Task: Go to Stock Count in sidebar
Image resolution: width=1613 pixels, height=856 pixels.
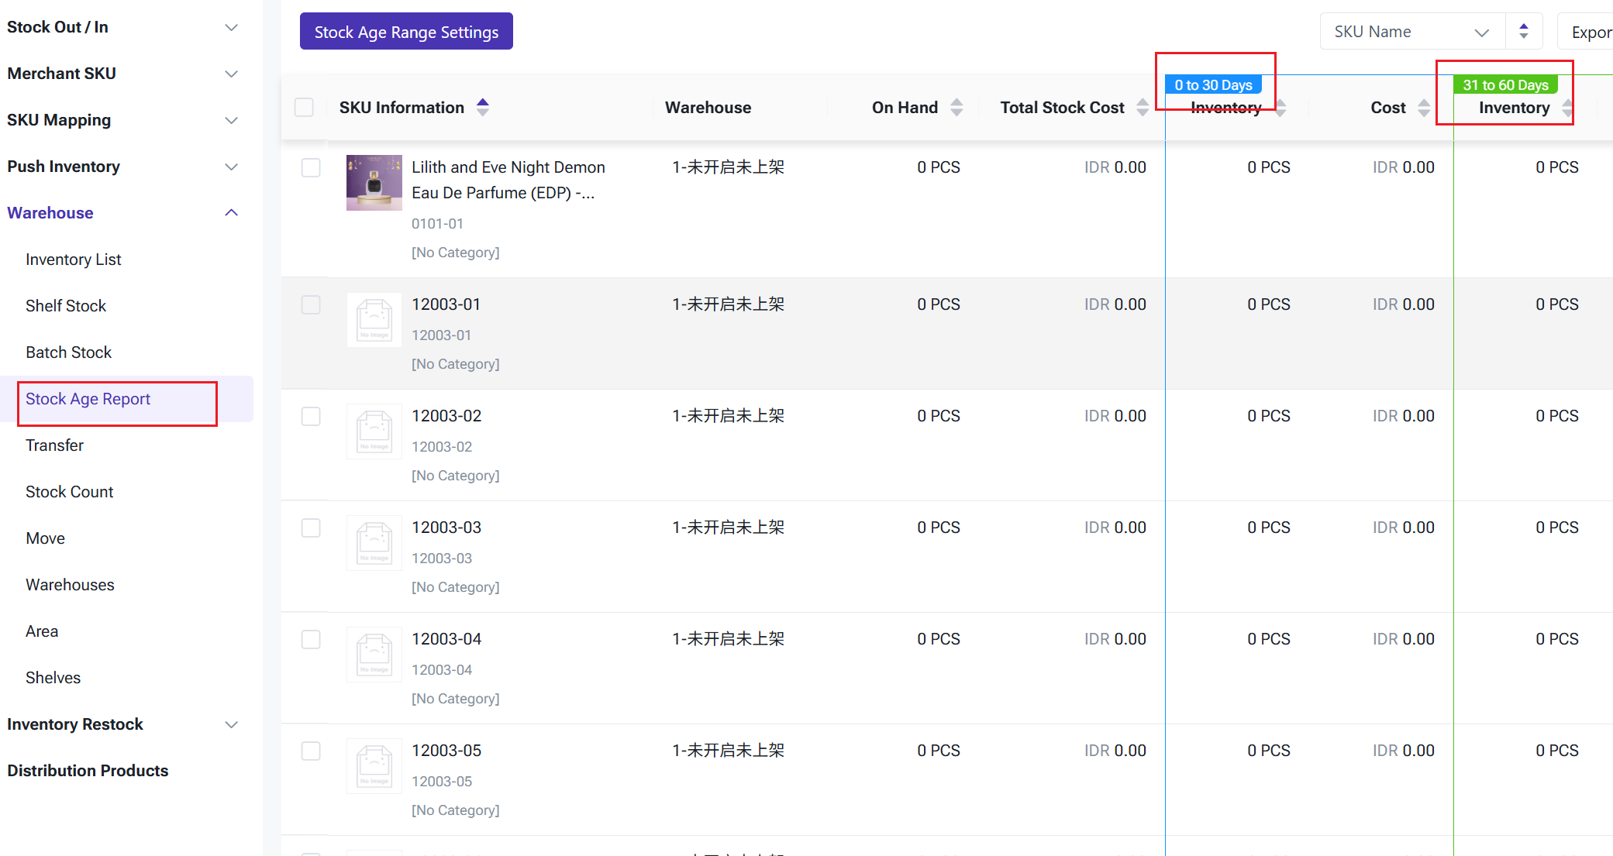Action: pyautogui.click(x=69, y=492)
